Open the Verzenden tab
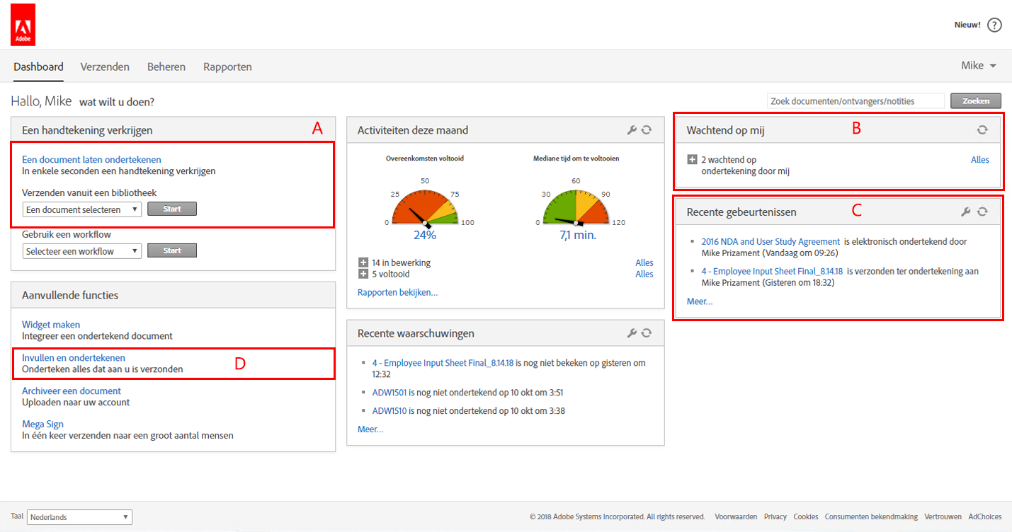The width and height of the screenshot is (1012, 532). (105, 67)
